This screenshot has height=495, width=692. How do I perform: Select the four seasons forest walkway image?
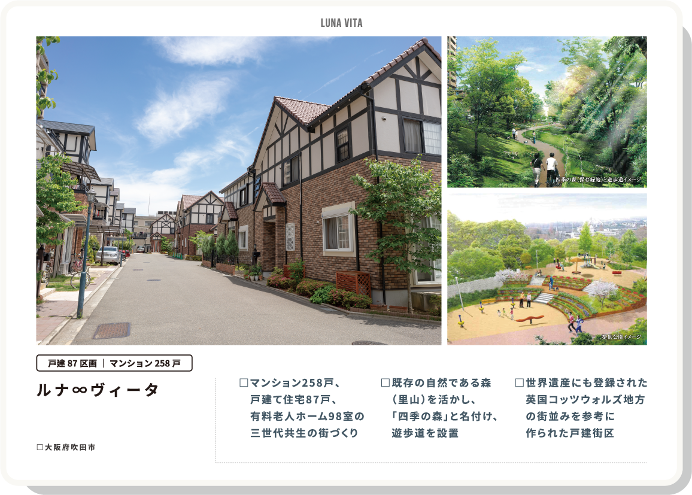[x=547, y=111]
